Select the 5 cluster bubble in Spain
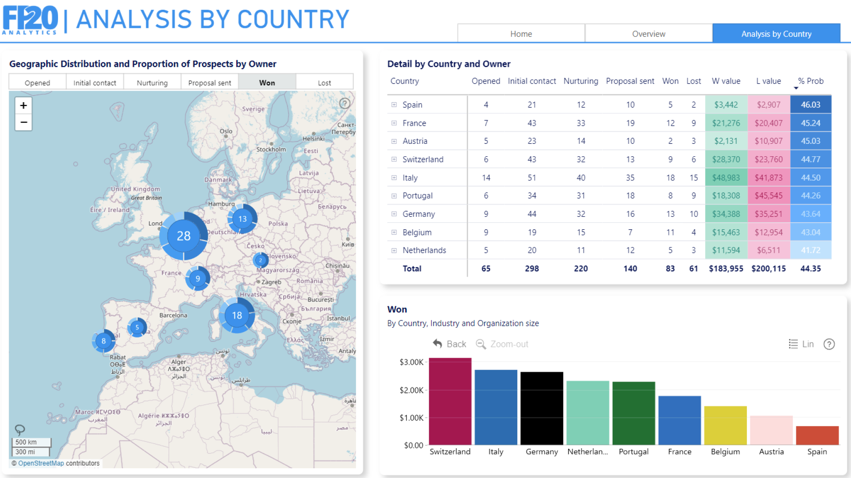 coord(137,328)
